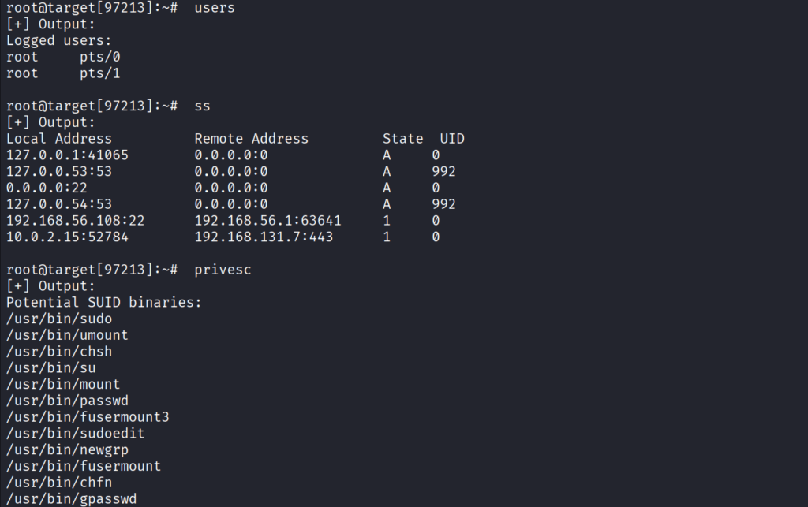Click the 'Local Address' column header
This screenshot has width=808, height=507.
pos(58,139)
